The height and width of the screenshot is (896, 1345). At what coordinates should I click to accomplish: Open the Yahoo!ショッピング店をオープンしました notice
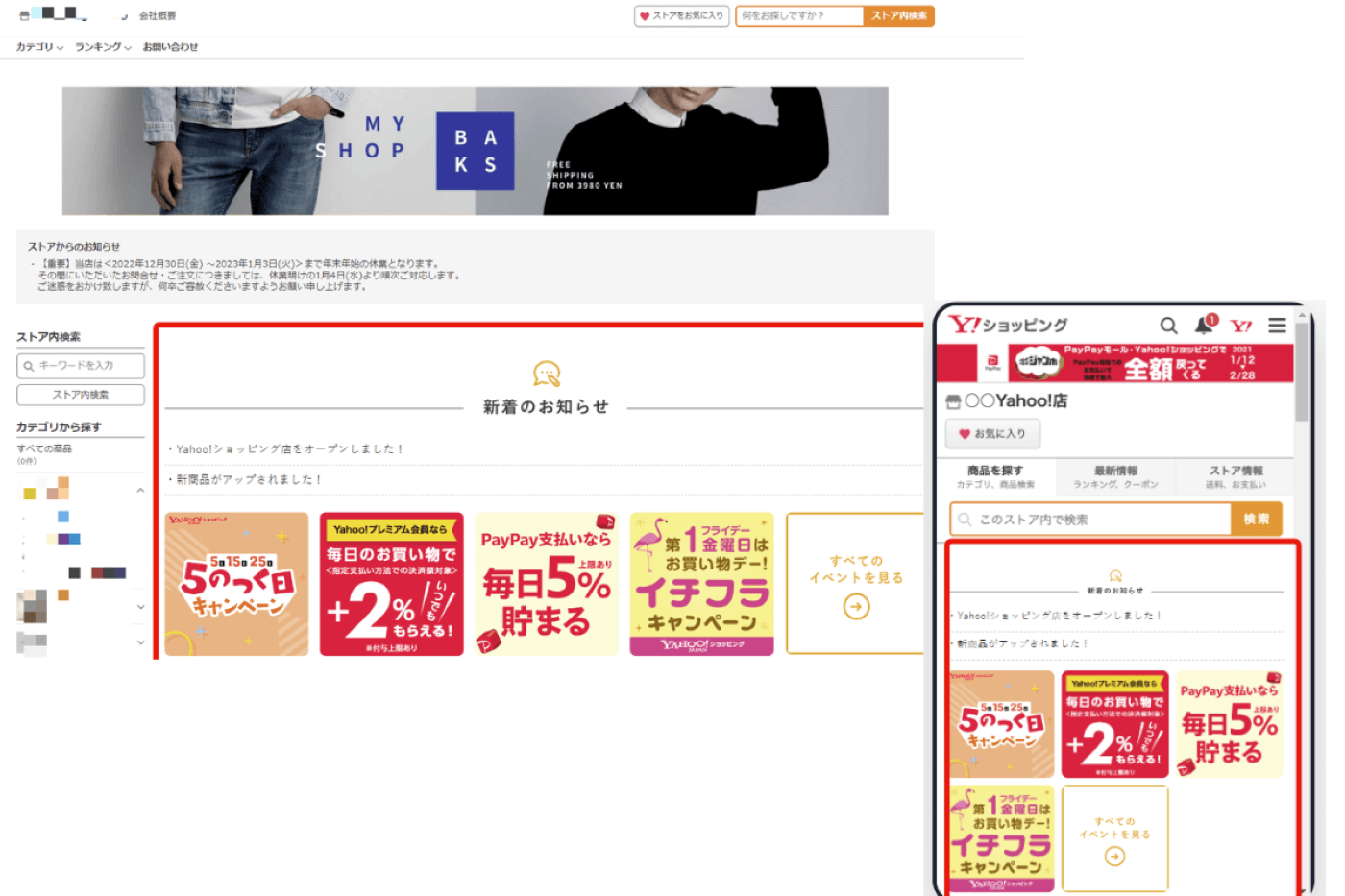click(x=288, y=448)
